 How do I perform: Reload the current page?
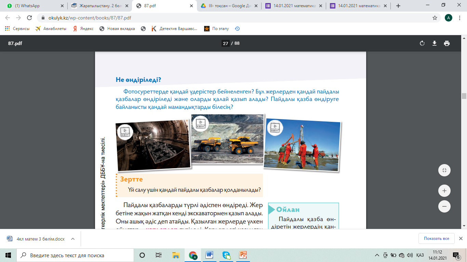point(29,18)
